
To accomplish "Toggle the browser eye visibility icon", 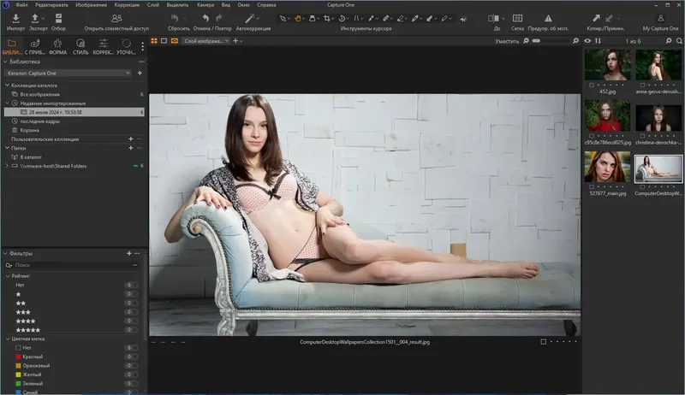I will click(587, 40).
